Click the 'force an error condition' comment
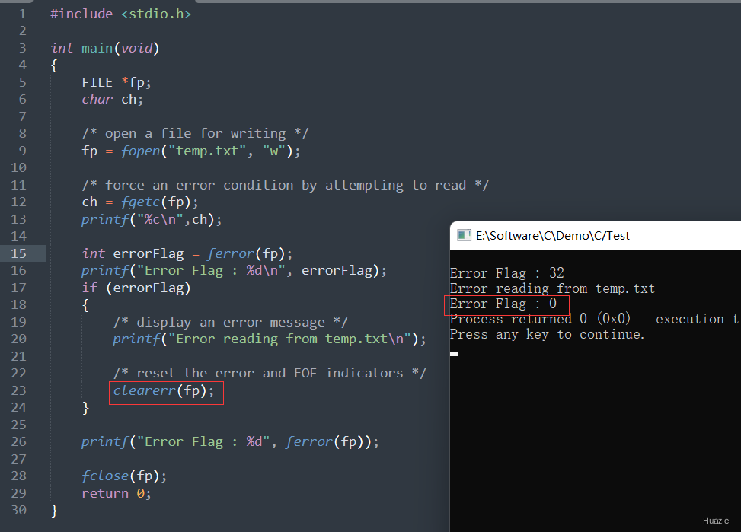741x532 pixels. [286, 185]
